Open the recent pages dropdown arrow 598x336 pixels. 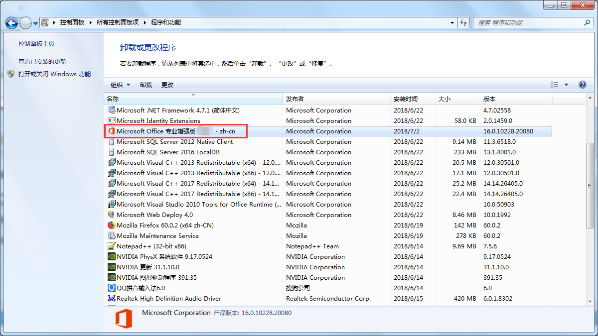point(36,23)
